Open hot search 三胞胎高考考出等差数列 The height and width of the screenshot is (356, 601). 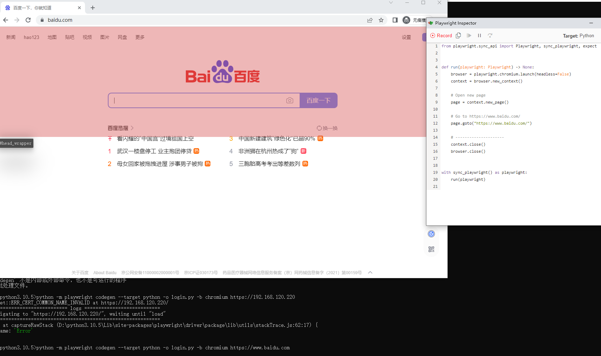(269, 164)
